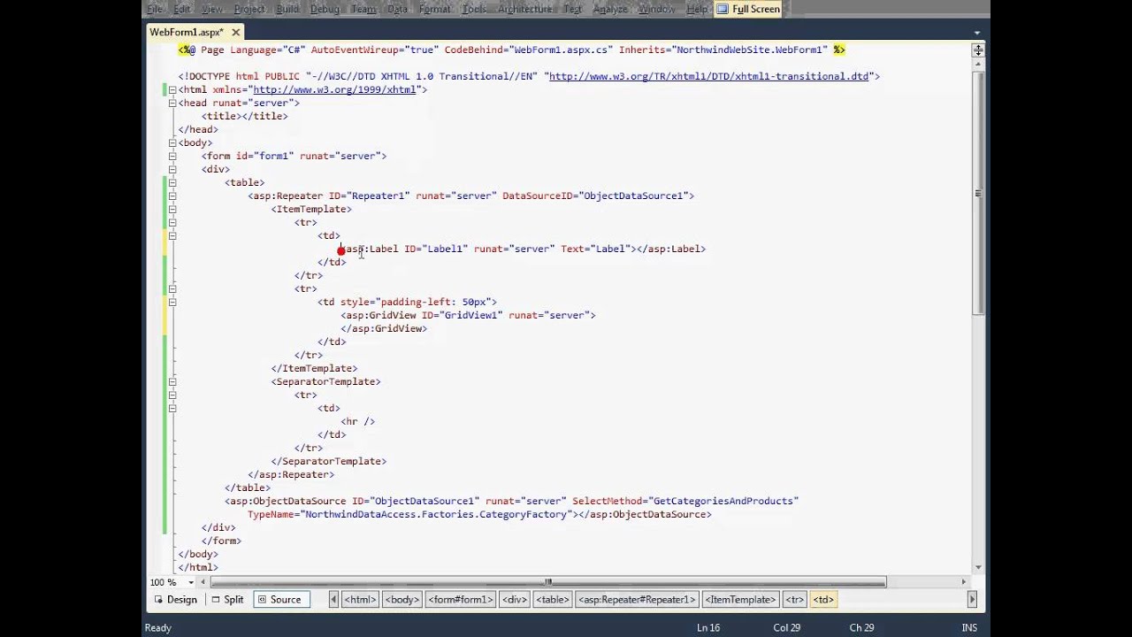Follow the xhtml1-transitional.dtd link
Viewport: 1132px width, 637px height.
click(708, 76)
